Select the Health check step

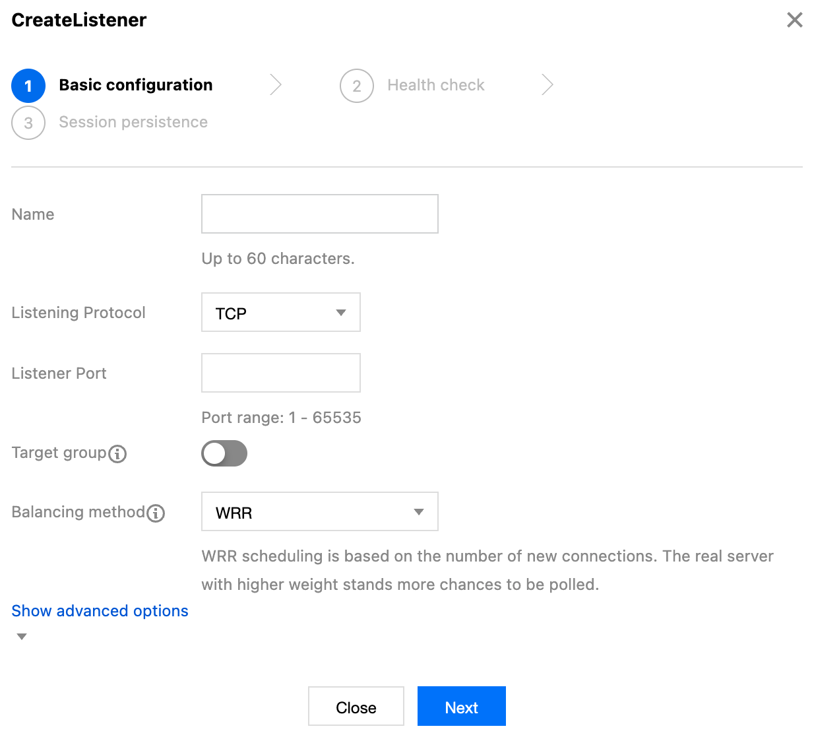coord(436,85)
